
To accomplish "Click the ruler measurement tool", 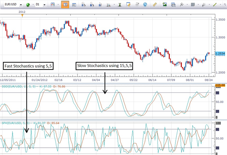I will [155, 4].
